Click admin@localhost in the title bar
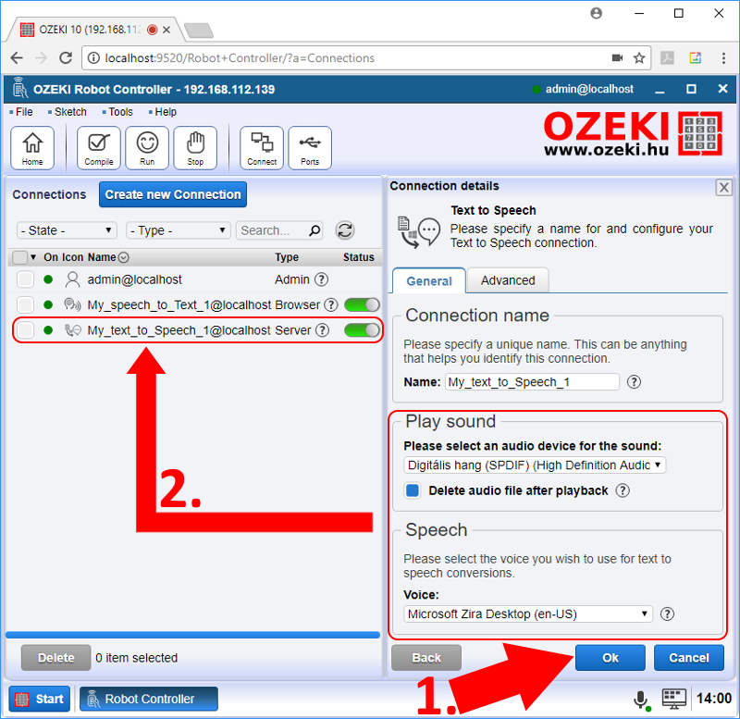 pyautogui.click(x=589, y=89)
